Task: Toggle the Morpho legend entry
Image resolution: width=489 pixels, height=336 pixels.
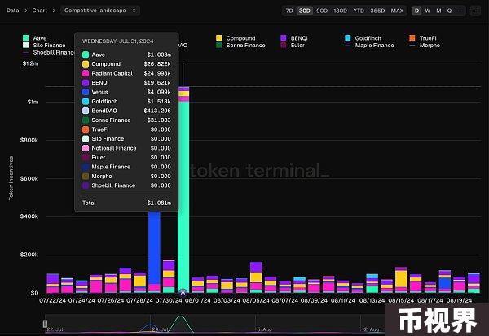Action: coord(425,46)
